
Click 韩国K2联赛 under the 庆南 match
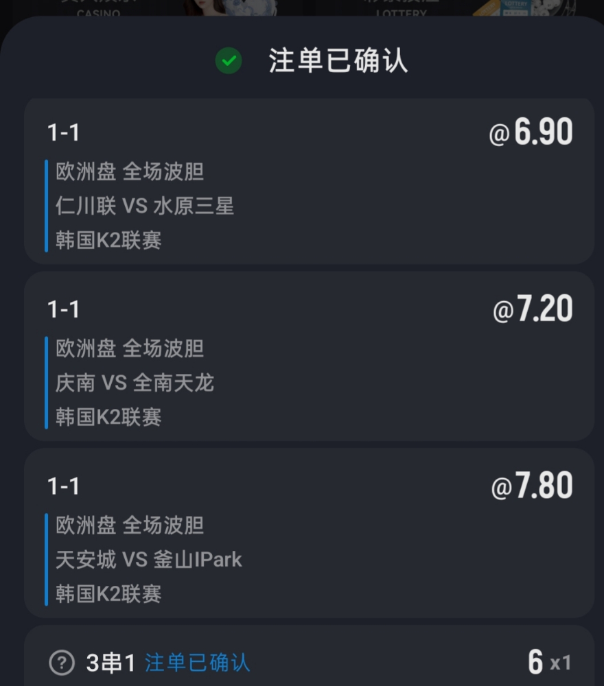pos(108,416)
